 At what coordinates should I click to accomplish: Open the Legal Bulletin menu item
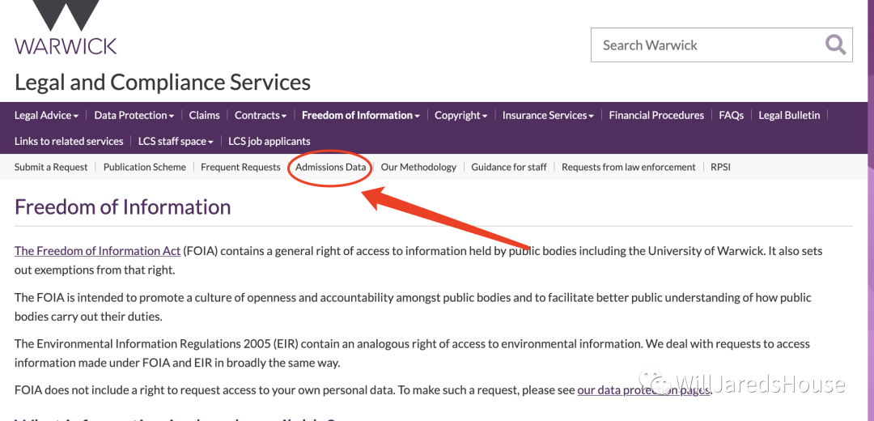[x=789, y=116]
